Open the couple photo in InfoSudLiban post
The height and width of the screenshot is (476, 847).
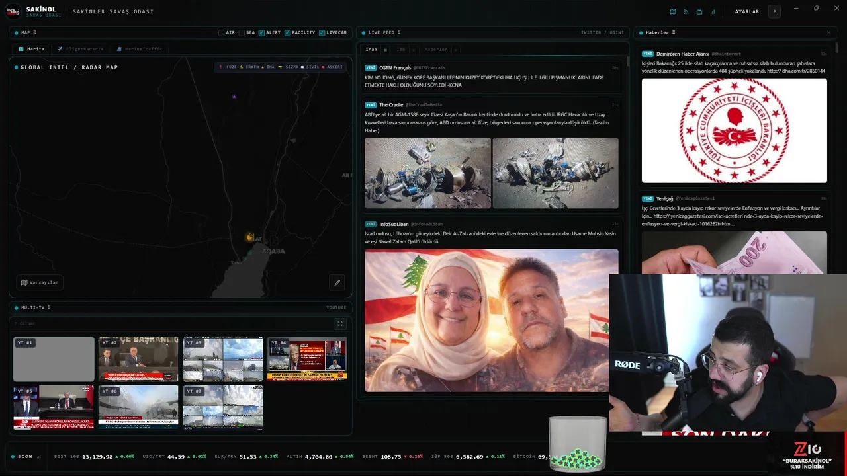pyautogui.click(x=492, y=321)
